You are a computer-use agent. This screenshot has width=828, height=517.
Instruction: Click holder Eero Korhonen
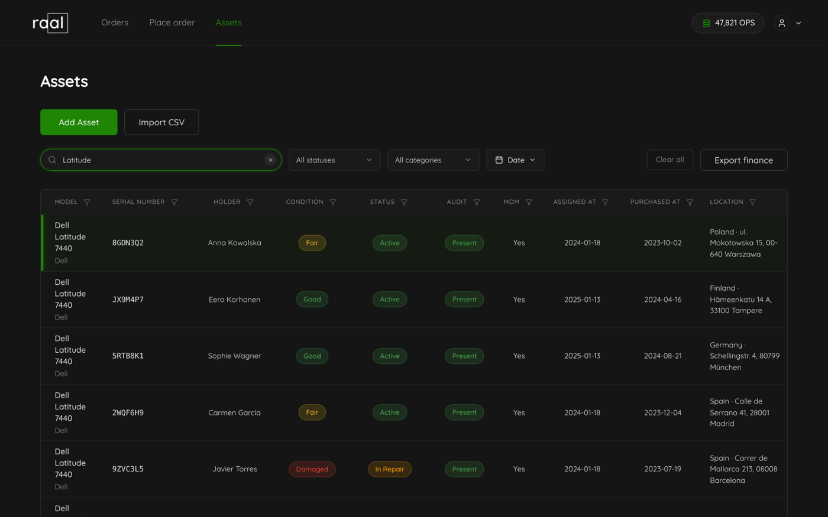[234, 300]
